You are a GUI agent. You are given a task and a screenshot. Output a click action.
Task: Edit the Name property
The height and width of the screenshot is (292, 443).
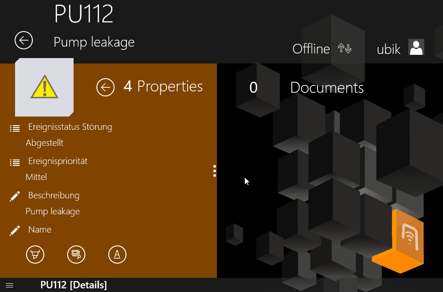point(40,230)
